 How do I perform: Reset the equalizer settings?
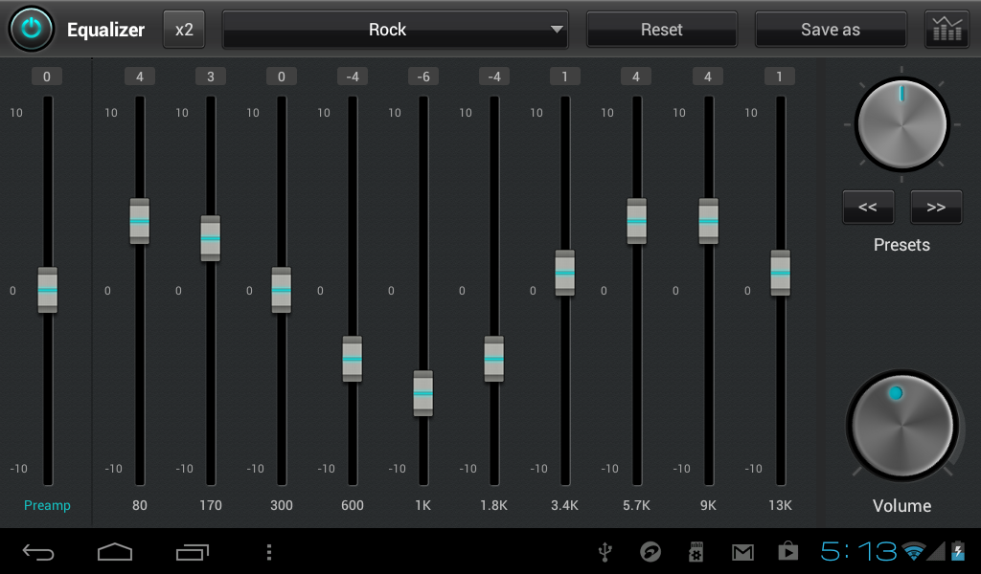click(661, 29)
